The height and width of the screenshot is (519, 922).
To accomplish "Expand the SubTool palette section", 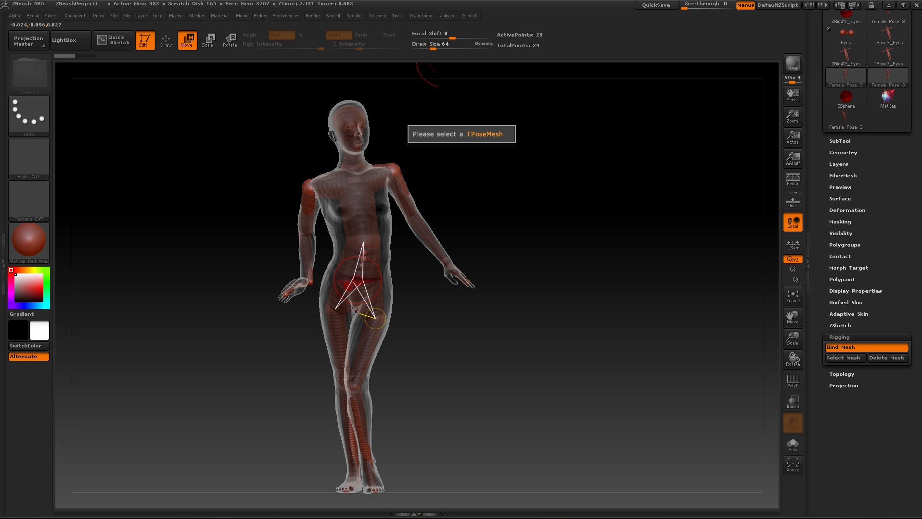I will 840,141.
